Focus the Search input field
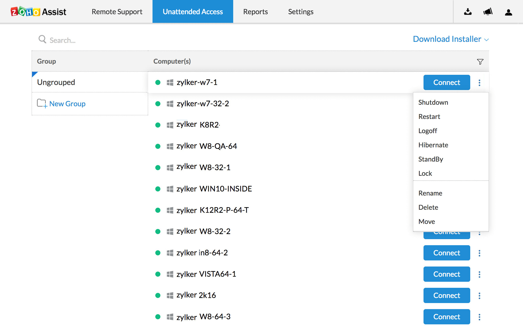This screenshot has width=523, height=336. 105,40
